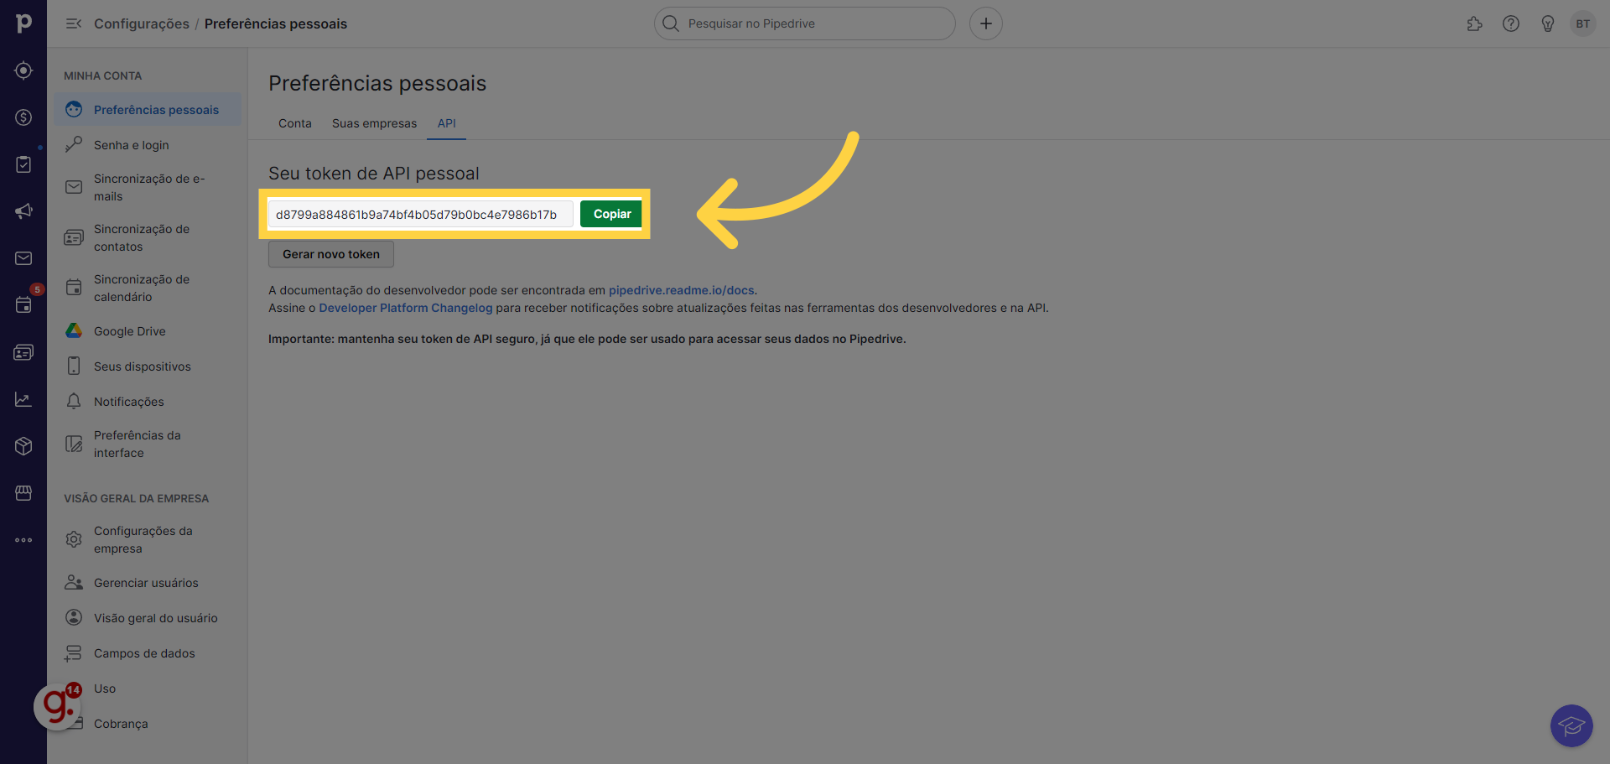Screen dimensions: 1610x764
Task: Open Deals from the dollar icon
Action: [x=23, y=117]
